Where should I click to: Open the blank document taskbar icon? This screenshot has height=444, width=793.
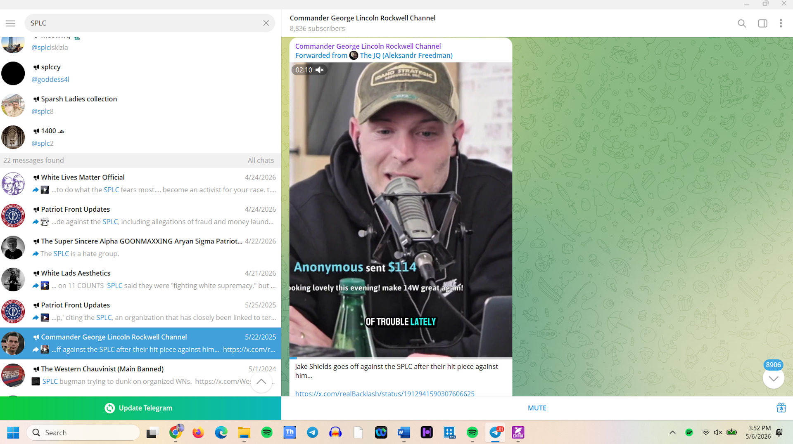(x=358, y=432)
